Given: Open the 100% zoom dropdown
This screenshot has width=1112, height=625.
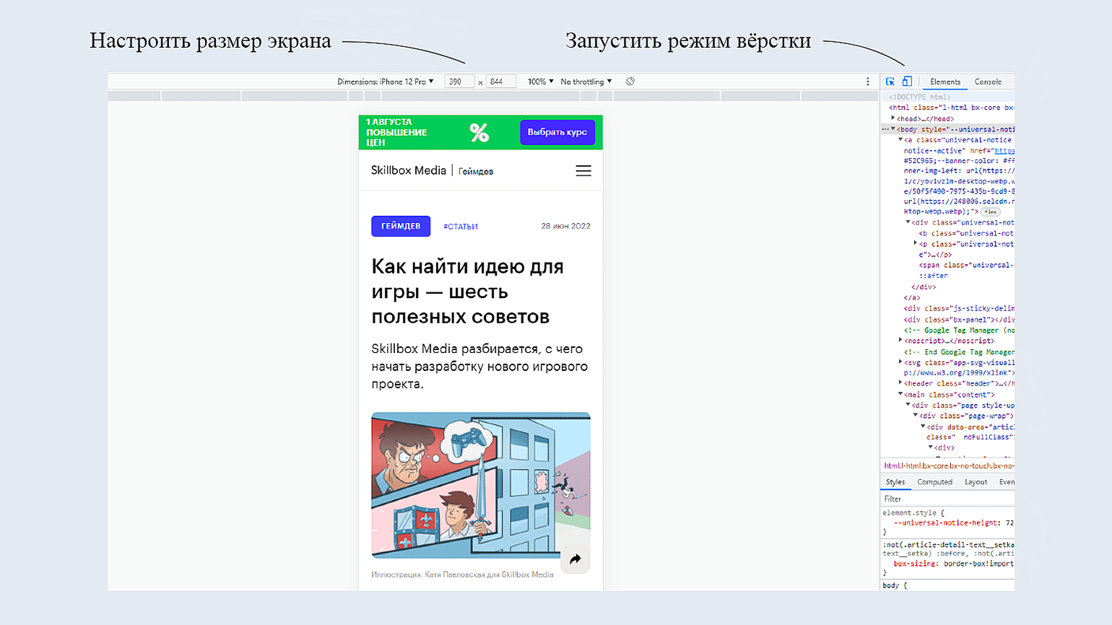Looking at the screenshot, I should click(x=540, y=82).
